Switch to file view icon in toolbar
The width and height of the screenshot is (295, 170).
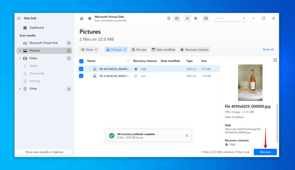tap(169, 18)
